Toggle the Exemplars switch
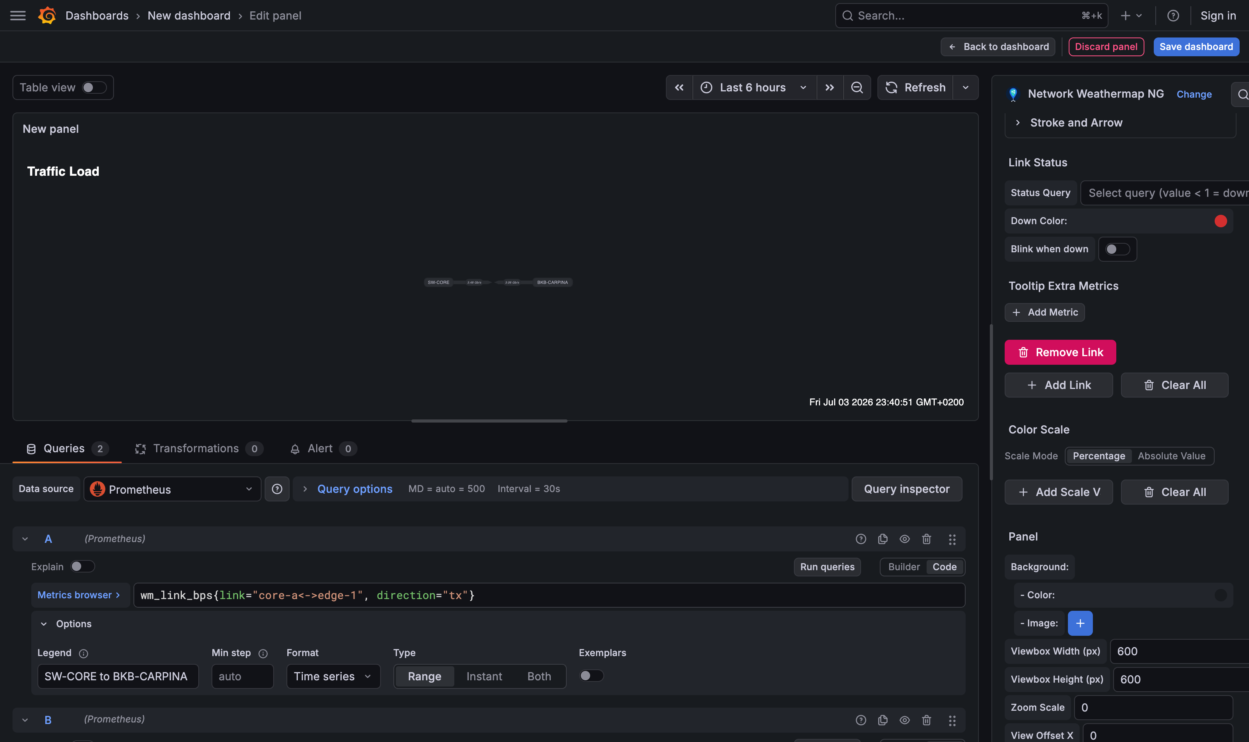Image resolution: width=1249 pixels, height=742 pixels. pyautogui.click(x=591, y=676)
